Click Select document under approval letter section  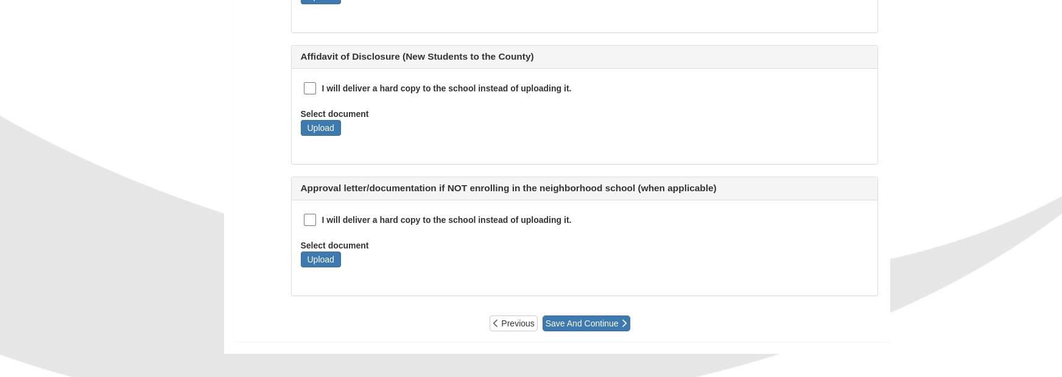pyautogui.click(x=334, y=245)
